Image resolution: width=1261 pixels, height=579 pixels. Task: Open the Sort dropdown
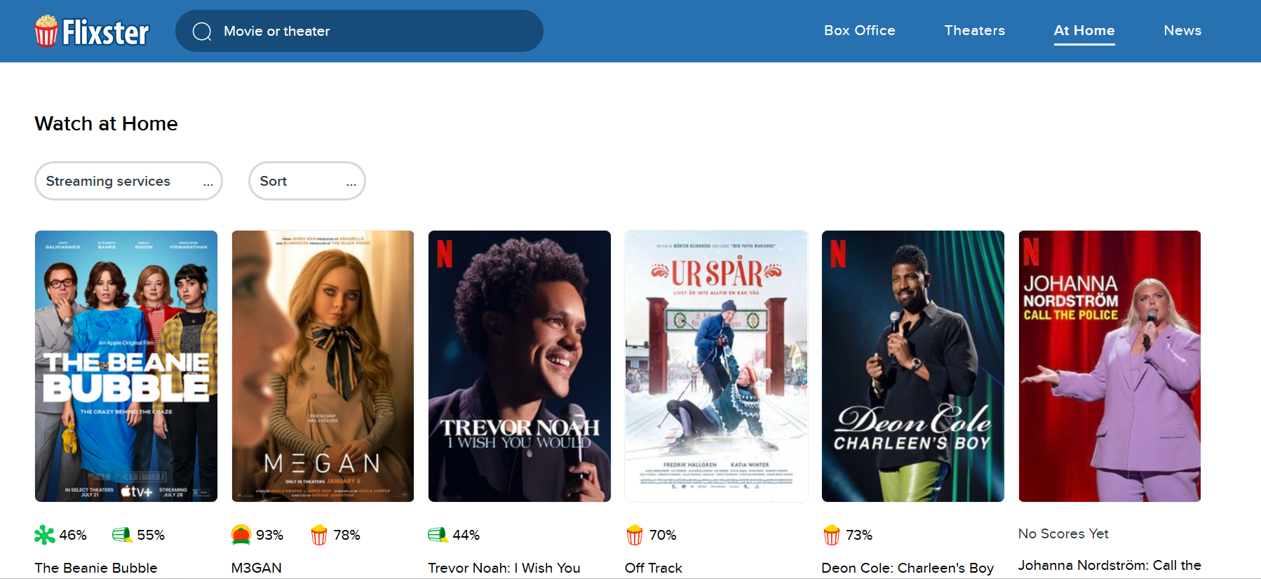coord(307,181)
